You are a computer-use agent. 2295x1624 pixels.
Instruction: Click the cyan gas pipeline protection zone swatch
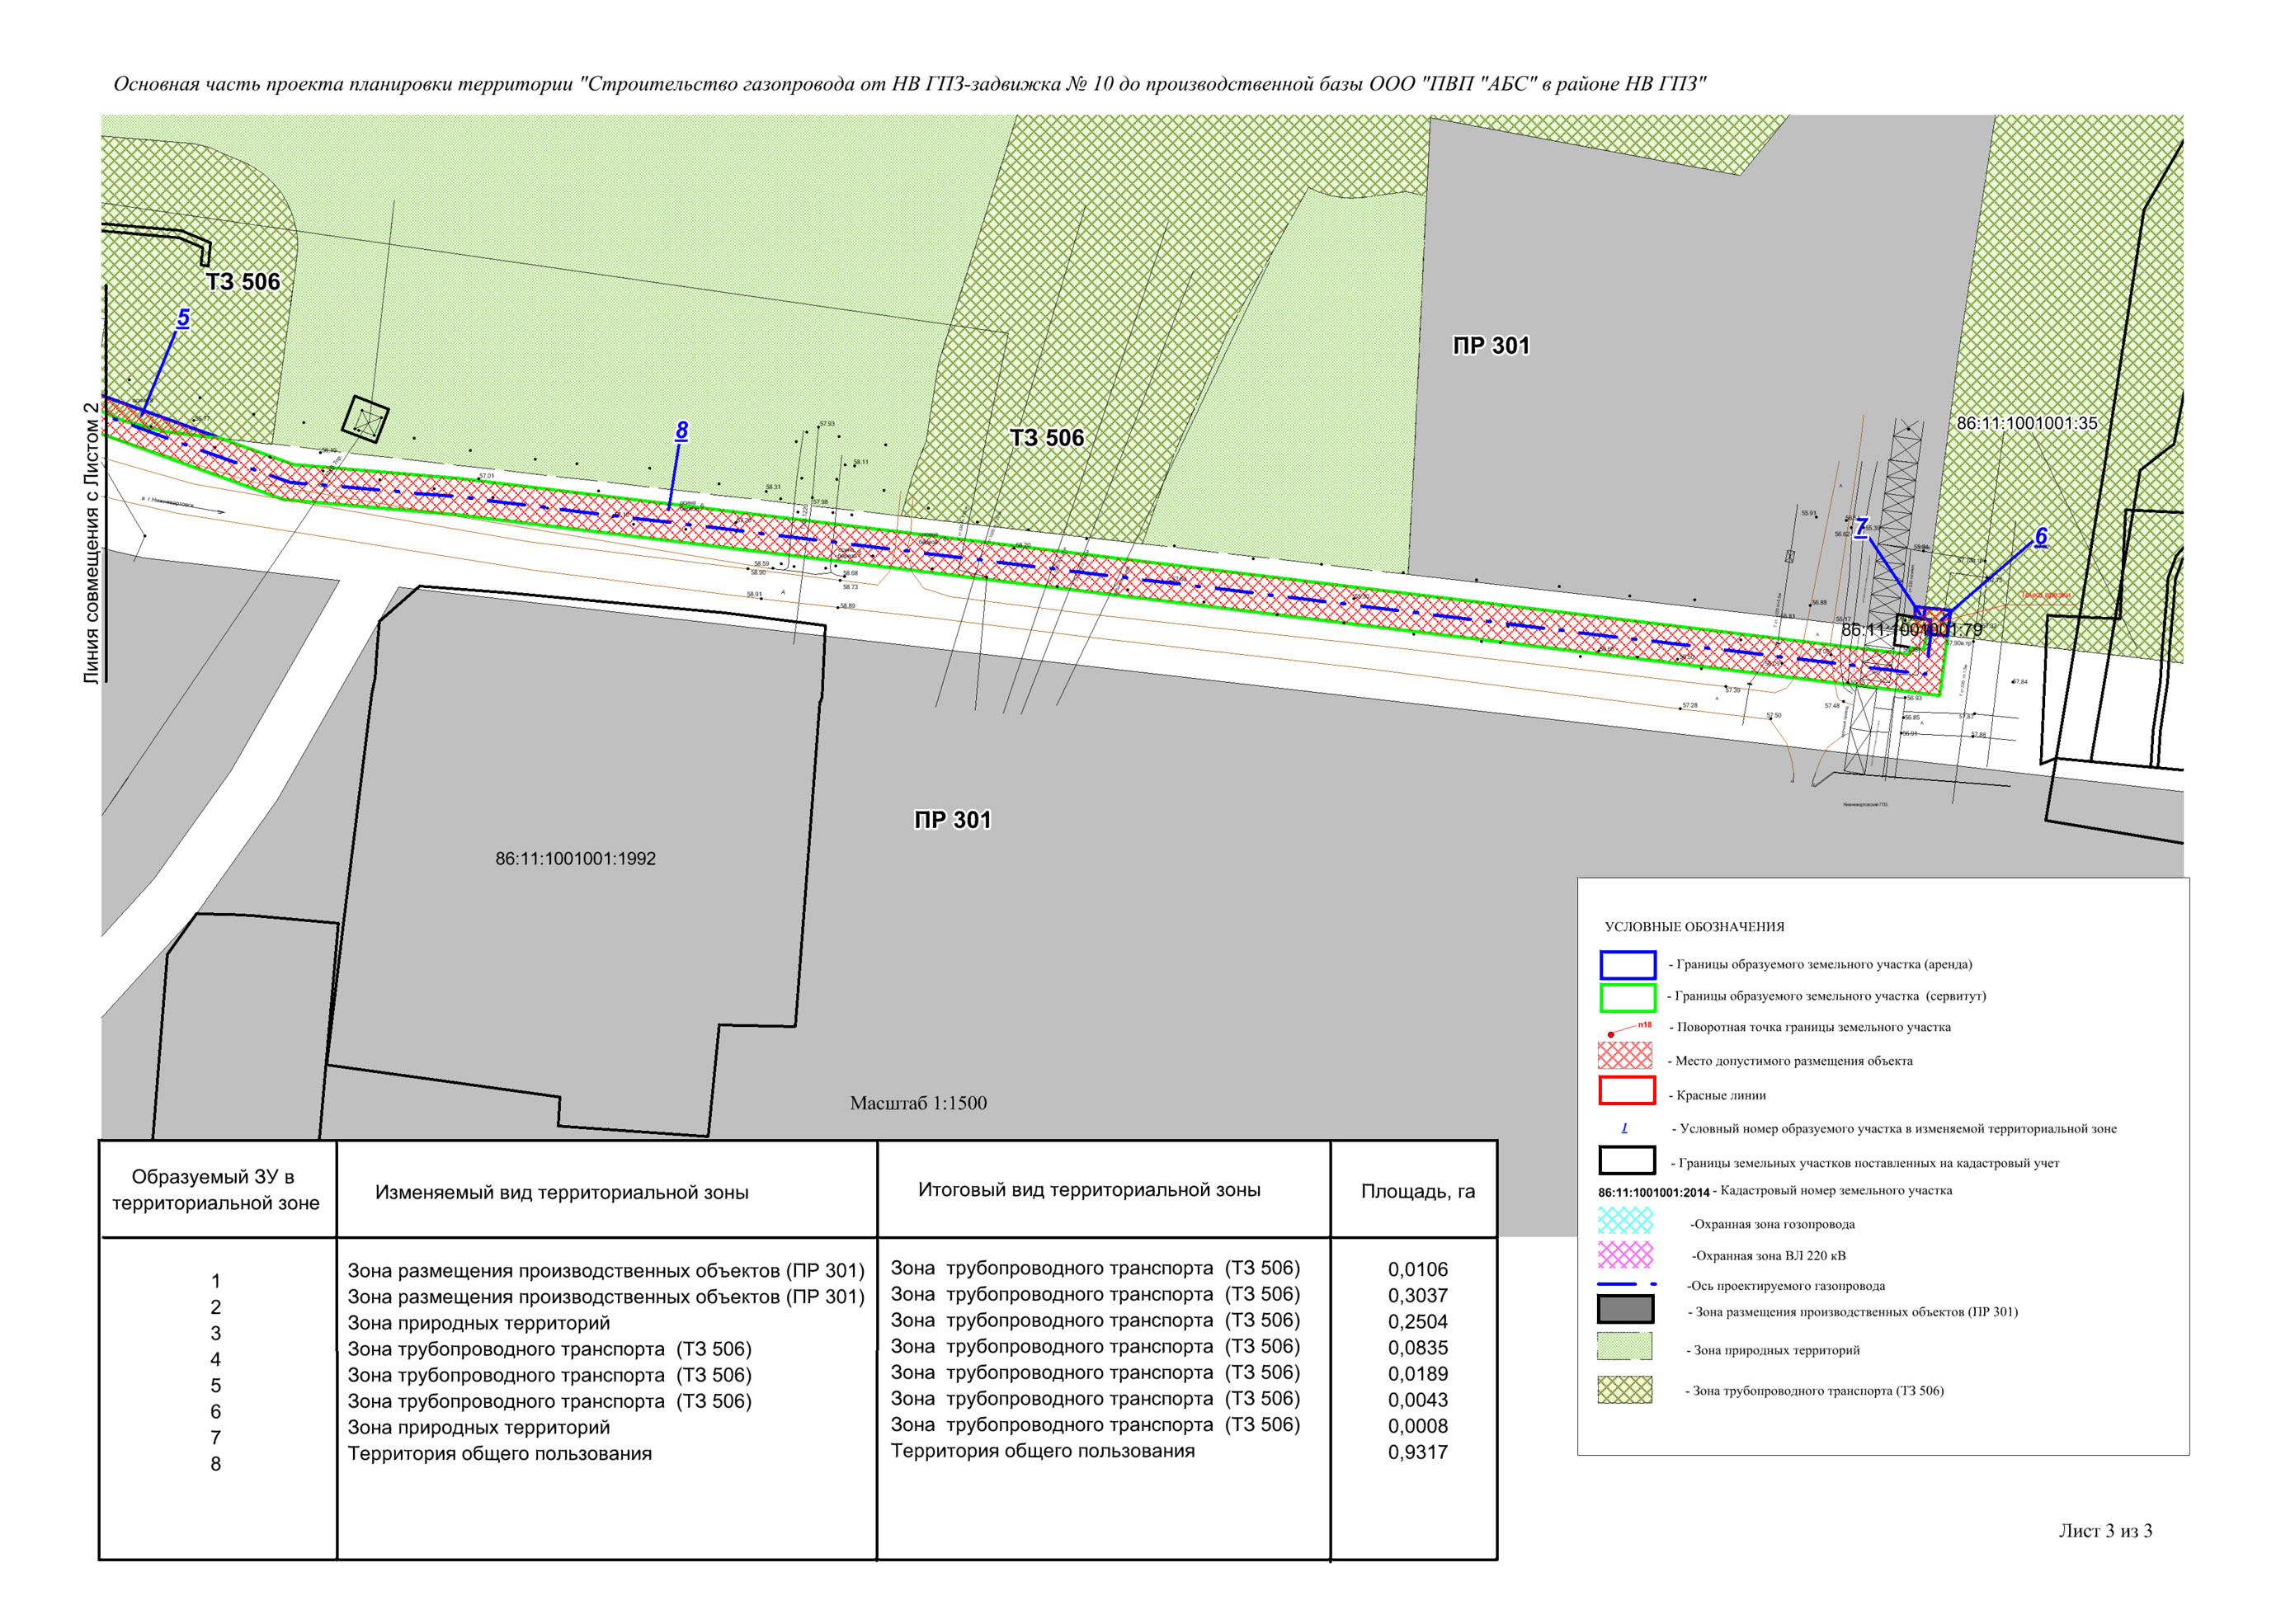pos(1625,1220)
